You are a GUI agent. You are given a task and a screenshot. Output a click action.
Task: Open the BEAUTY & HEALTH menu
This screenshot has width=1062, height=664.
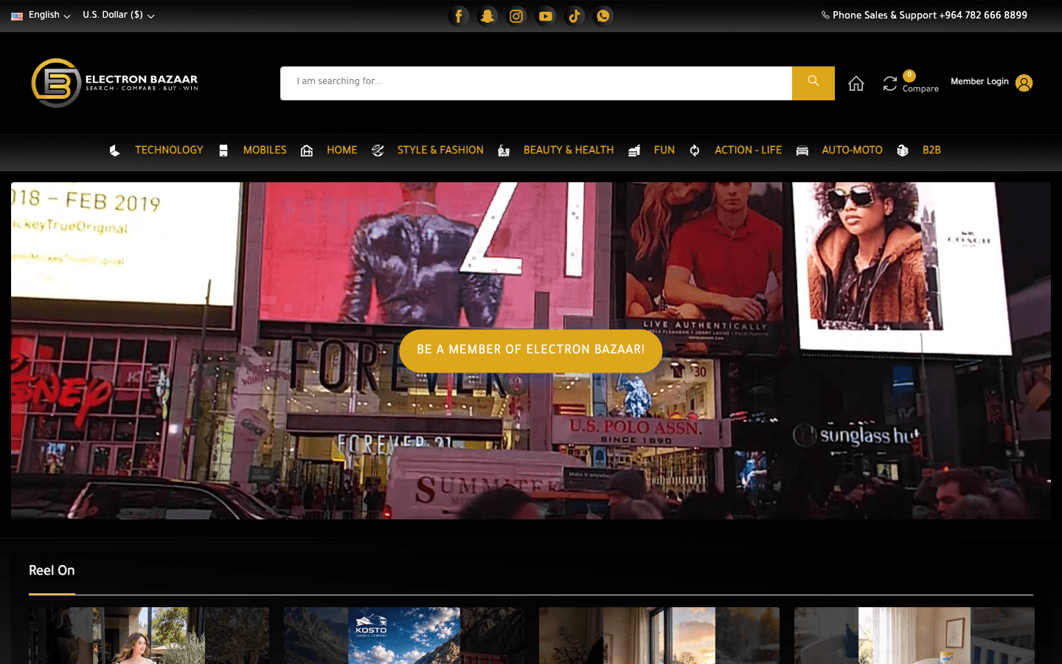point(569,150)
